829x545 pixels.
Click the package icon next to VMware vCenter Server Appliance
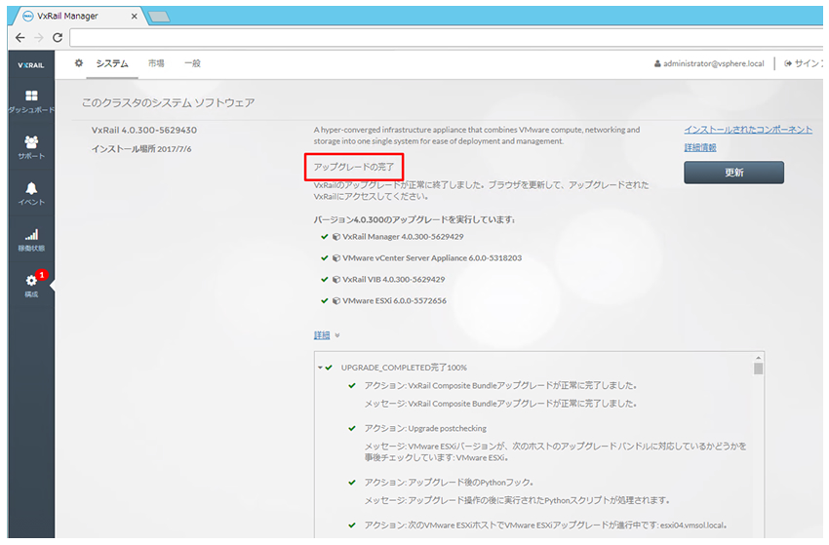[336, 258]
